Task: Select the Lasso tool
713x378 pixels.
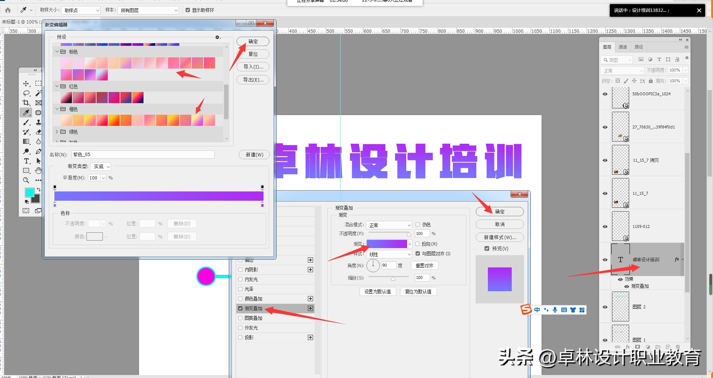Action: [26, 93]
